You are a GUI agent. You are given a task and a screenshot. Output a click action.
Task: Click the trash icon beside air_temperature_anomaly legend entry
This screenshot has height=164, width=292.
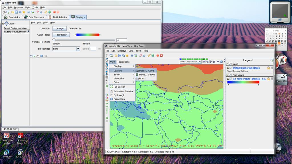(x=272, y=79)
